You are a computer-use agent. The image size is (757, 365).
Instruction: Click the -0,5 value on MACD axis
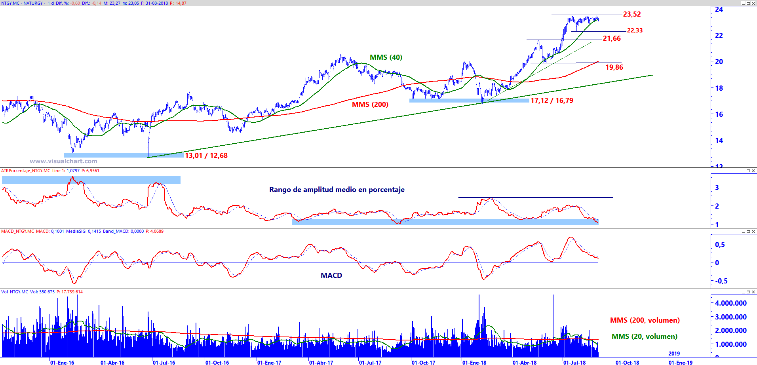pos(721,281)
